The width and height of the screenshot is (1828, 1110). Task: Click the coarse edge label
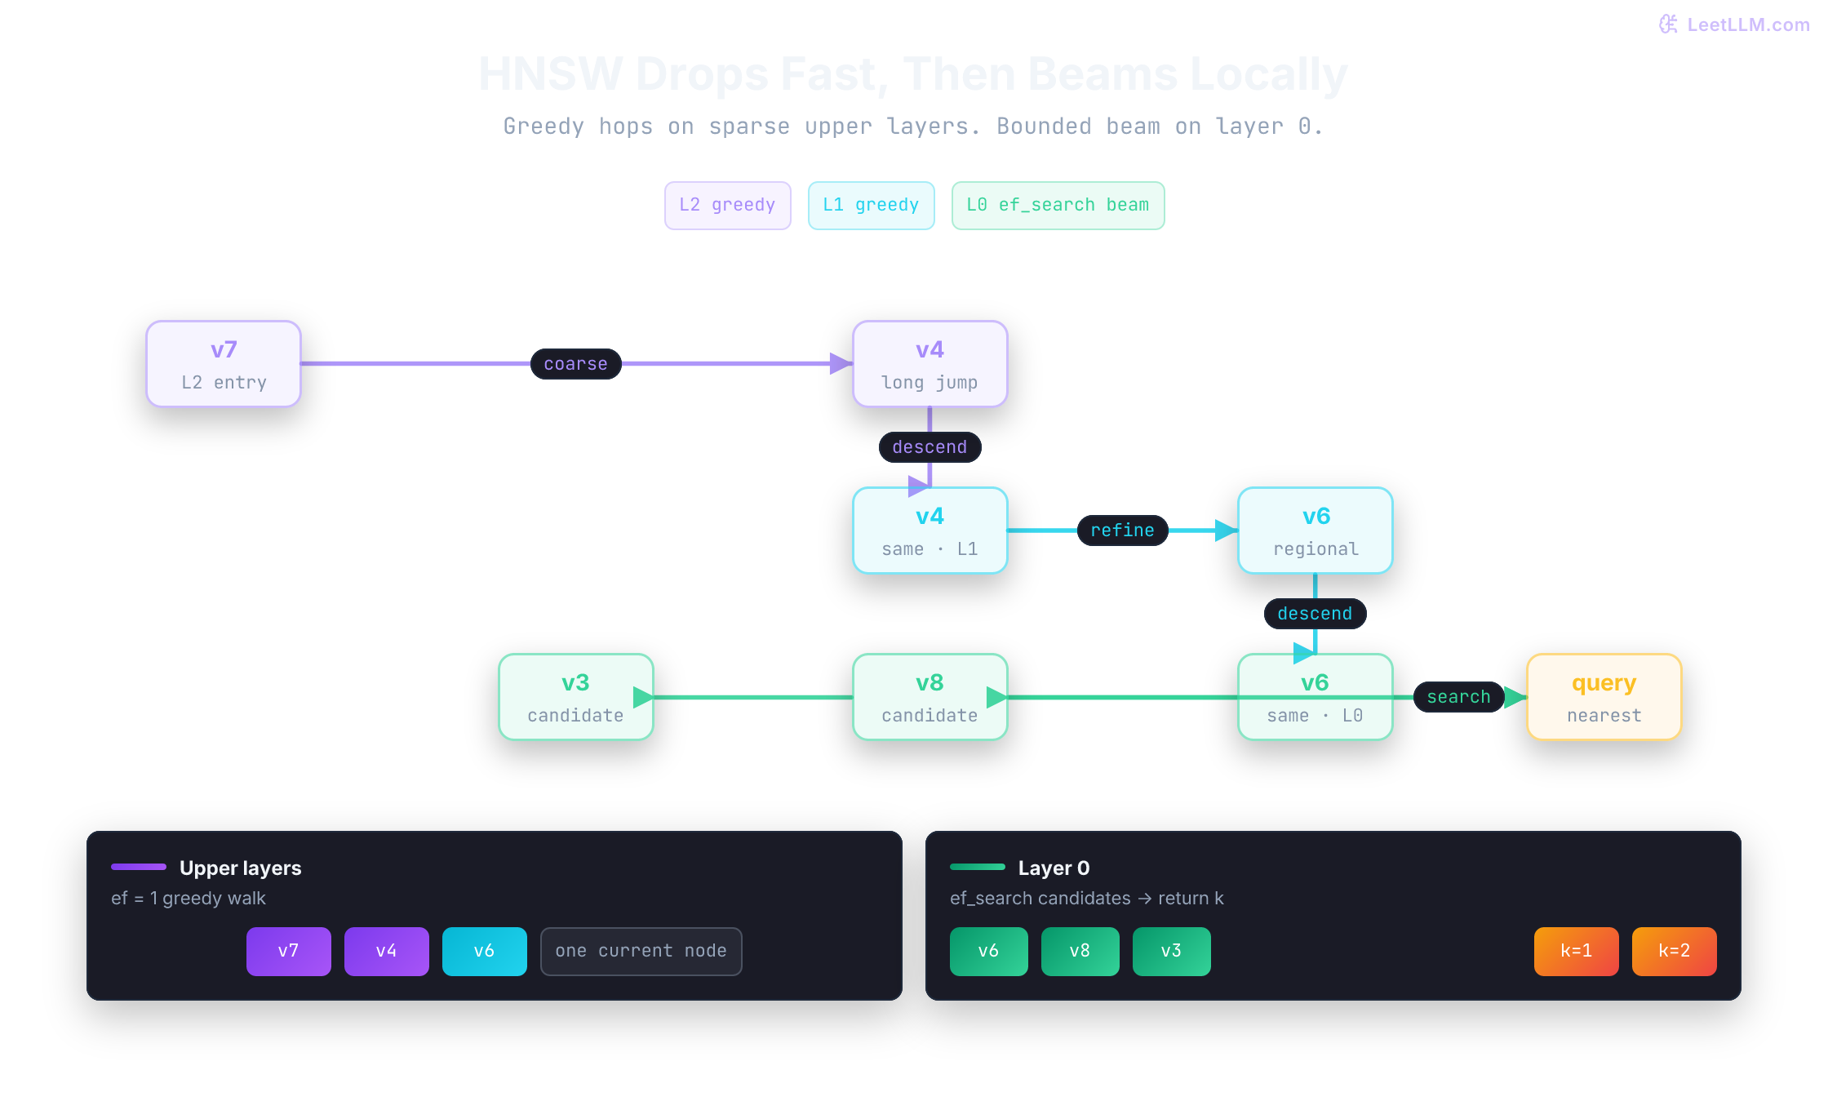click(576, 364)
